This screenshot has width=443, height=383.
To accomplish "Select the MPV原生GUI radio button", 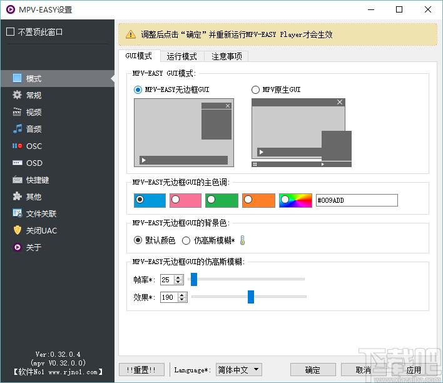I will pyautogui.click(x=255, y=90).
